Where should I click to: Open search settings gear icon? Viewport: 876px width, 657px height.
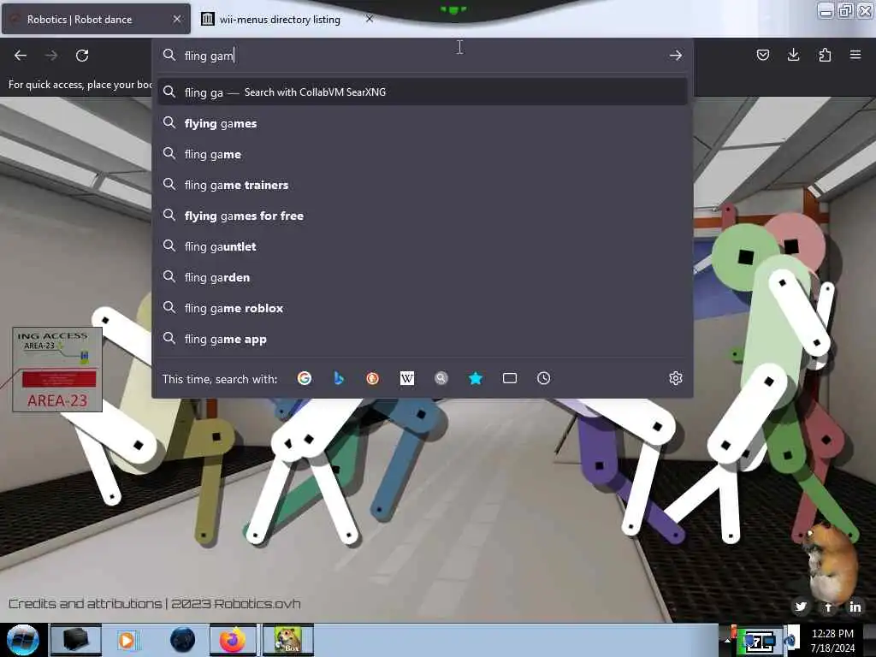point(676,378)
